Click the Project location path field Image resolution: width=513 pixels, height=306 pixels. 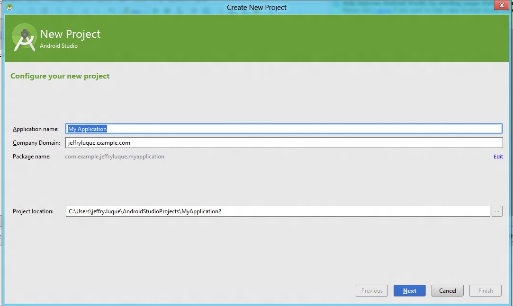278,211
